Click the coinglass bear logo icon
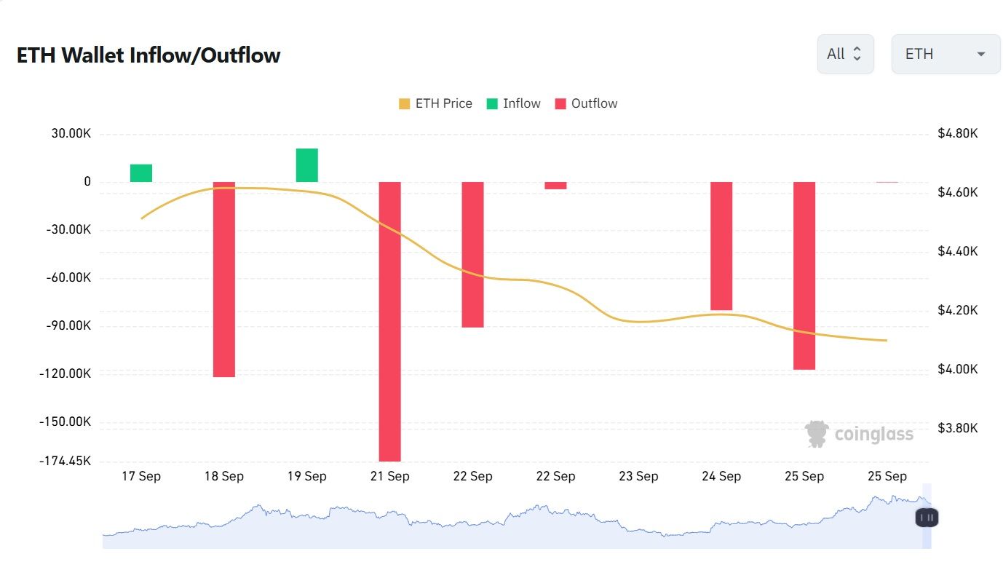1003x570 pixels. (817, 432)
